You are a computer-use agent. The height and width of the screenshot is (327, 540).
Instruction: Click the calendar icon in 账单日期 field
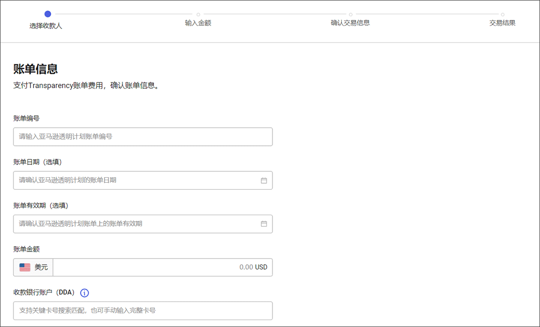tap(264, 180)
